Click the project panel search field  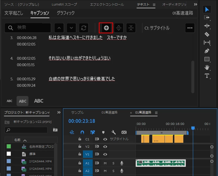[x=26, y=130]
